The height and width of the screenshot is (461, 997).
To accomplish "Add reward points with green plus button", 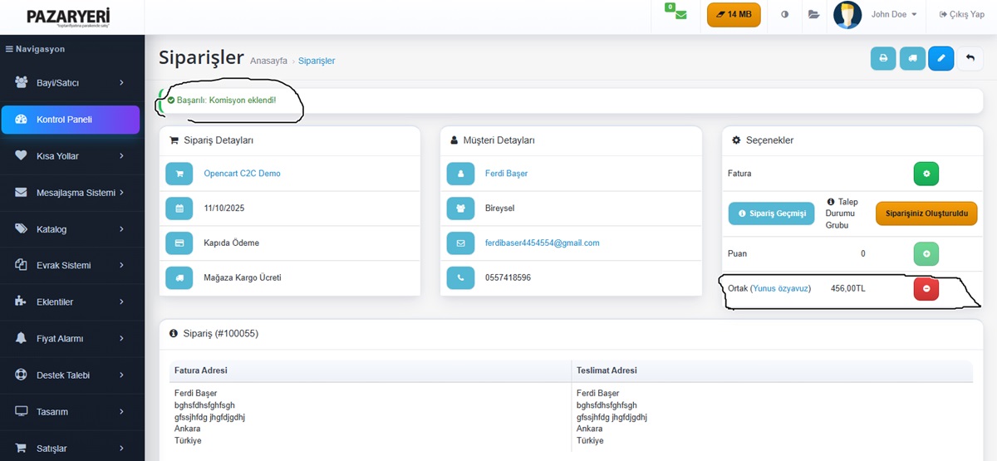I will [926, 253].
